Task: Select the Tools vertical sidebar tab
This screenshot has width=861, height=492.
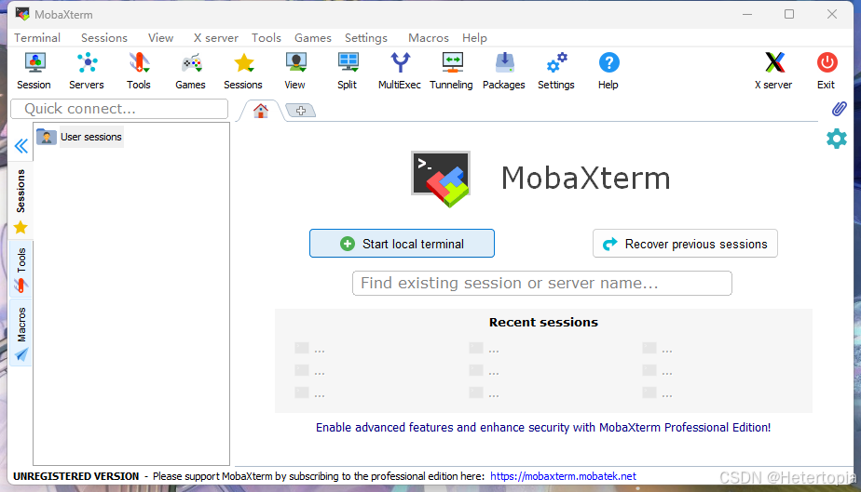Action: [20, 269]
